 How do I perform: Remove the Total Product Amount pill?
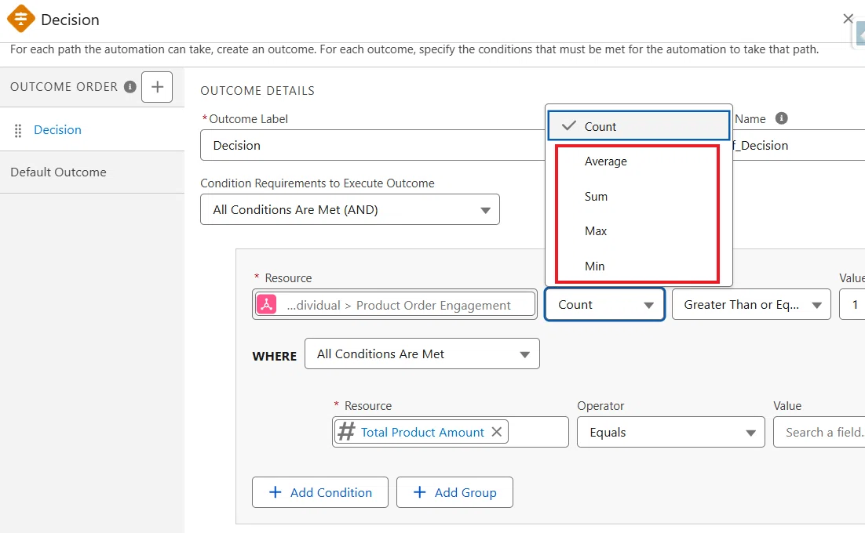[x=497, y=432]
